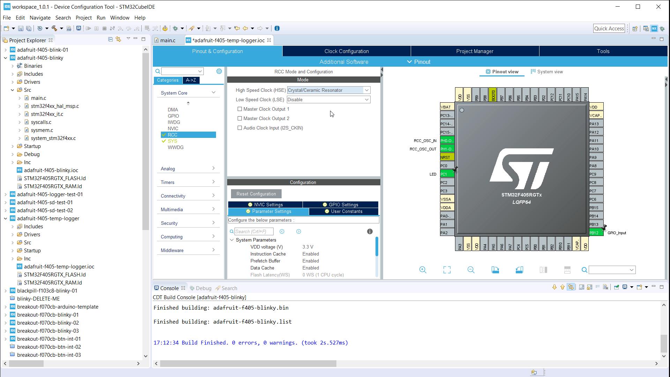Image resolution: width=670 pixels, height=377 pixels.
Task: Rotate the MCU pinout clockwise
Action: [x=495, y=269]
